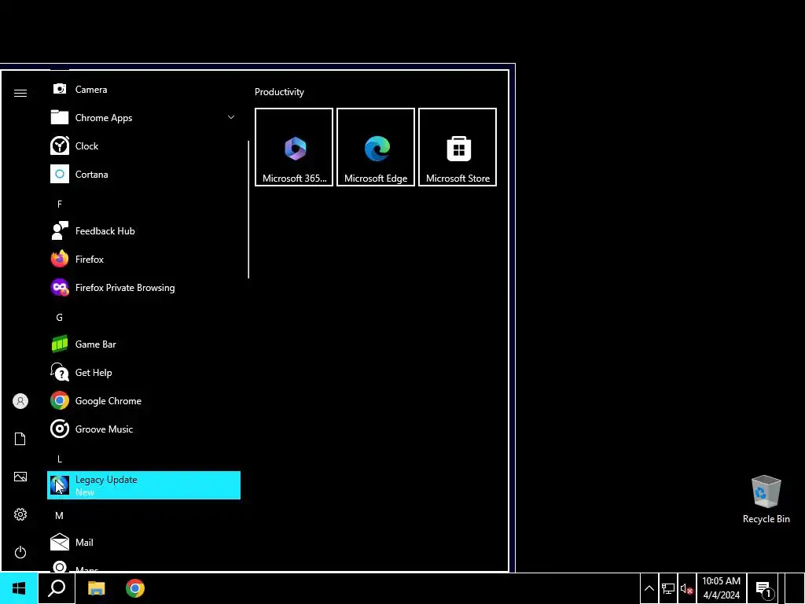805x604 pixels.
Task: Open the Microsoft Edge tile
Action: 376,147
